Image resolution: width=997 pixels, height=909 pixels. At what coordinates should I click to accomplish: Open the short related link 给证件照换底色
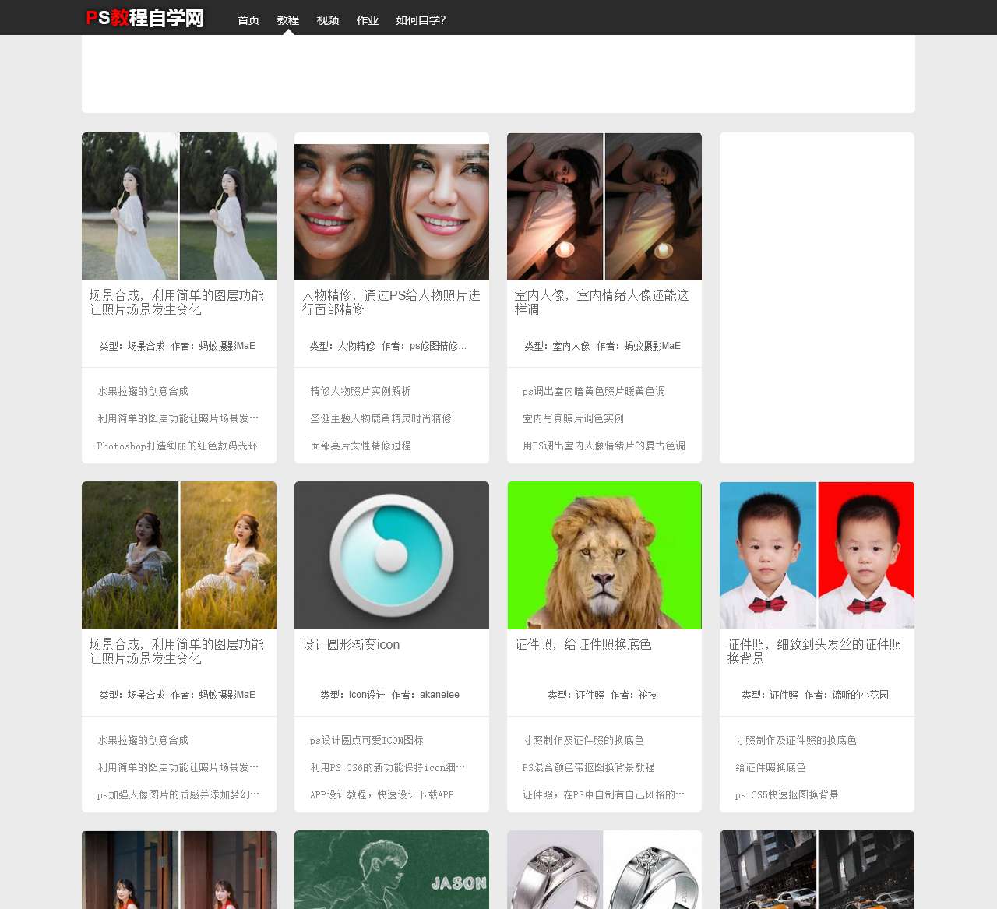click(771, 767)
